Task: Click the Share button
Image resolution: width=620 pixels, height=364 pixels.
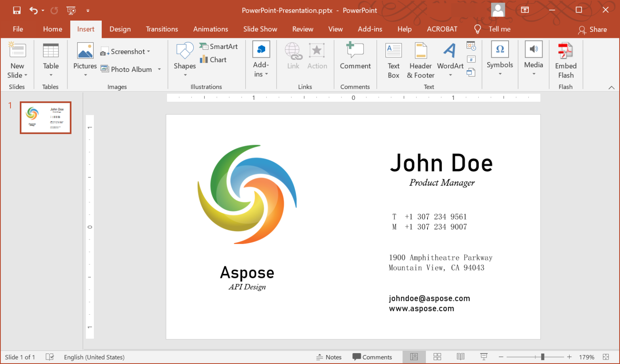Action: click(x=593, y=29)
